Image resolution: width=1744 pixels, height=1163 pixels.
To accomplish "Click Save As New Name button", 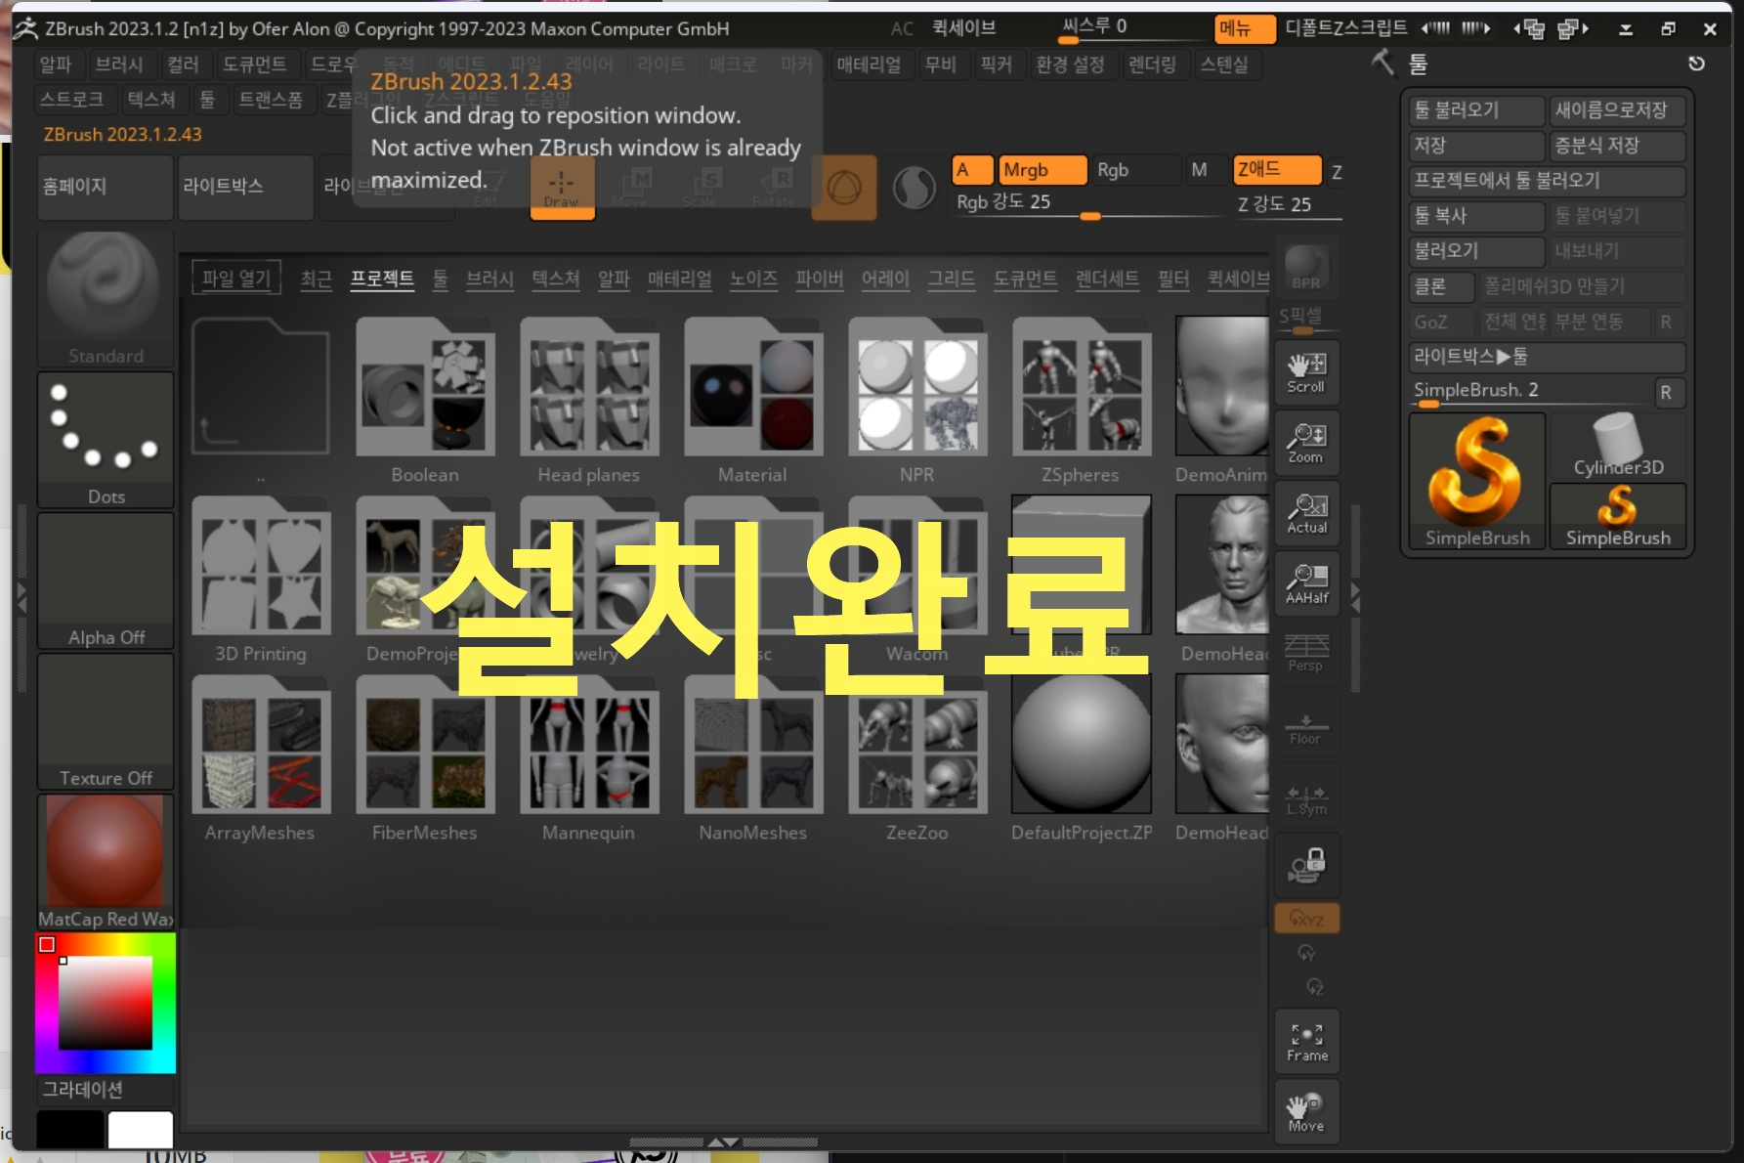I will [1617, 110].
